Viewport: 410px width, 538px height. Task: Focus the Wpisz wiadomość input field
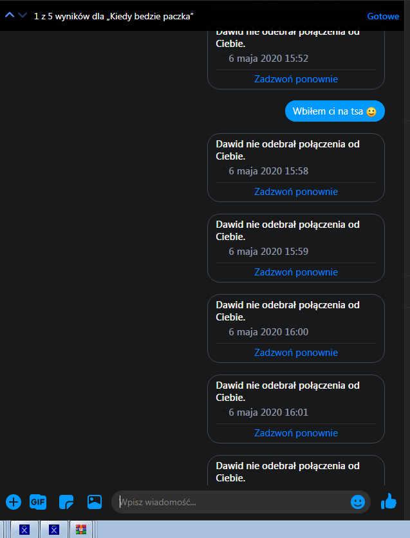tap(233, 503)
